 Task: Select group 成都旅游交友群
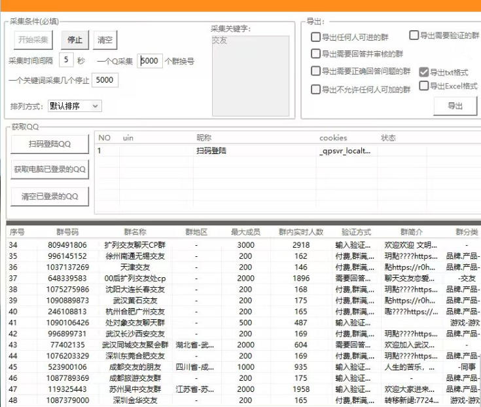pos(135,378)
